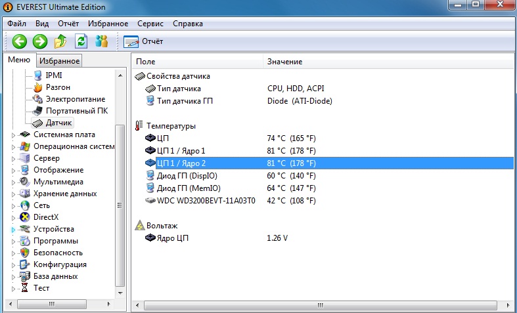Image resolution: width=517 pixels, height=313 pixels.
Task: Click the Отображение monitor icon
Action: pos(25,170)
